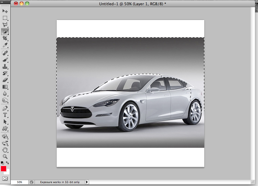This screenshot has width=258, height=186.
Task: Select the Gradient tool
Action: pos(5,87)
